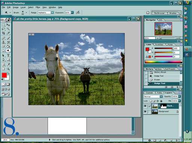
Task: Set history brush source beside Eraser state
Action: [x=146, y=80]
